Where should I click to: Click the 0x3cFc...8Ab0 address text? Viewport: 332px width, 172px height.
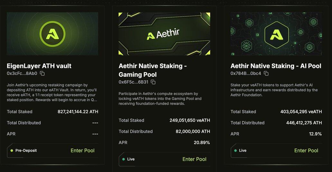click(x=22, y=73)
